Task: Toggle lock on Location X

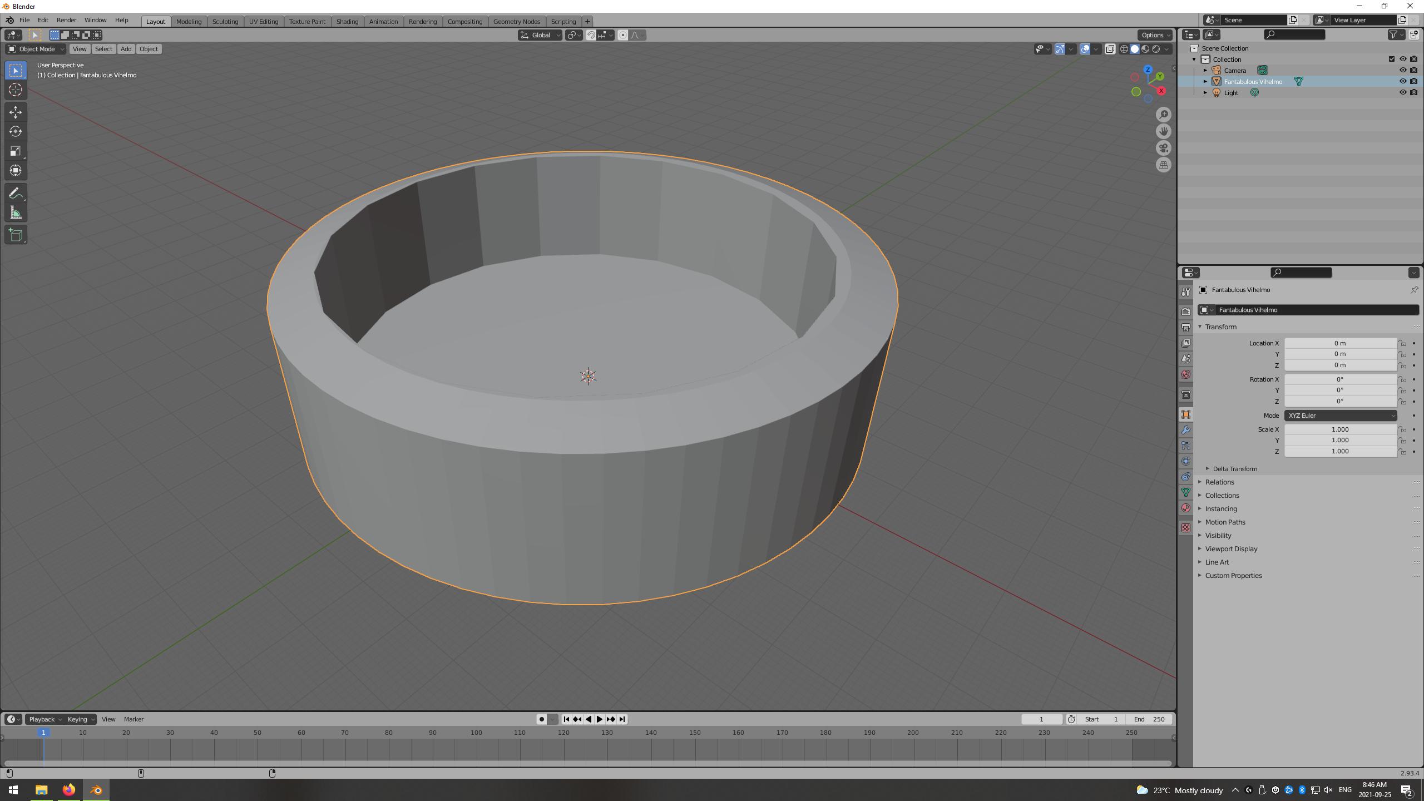Action: point(1402,343)
